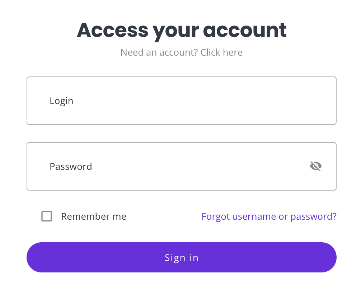Recover credentials via the purple Forgot link

pos(269,216)
